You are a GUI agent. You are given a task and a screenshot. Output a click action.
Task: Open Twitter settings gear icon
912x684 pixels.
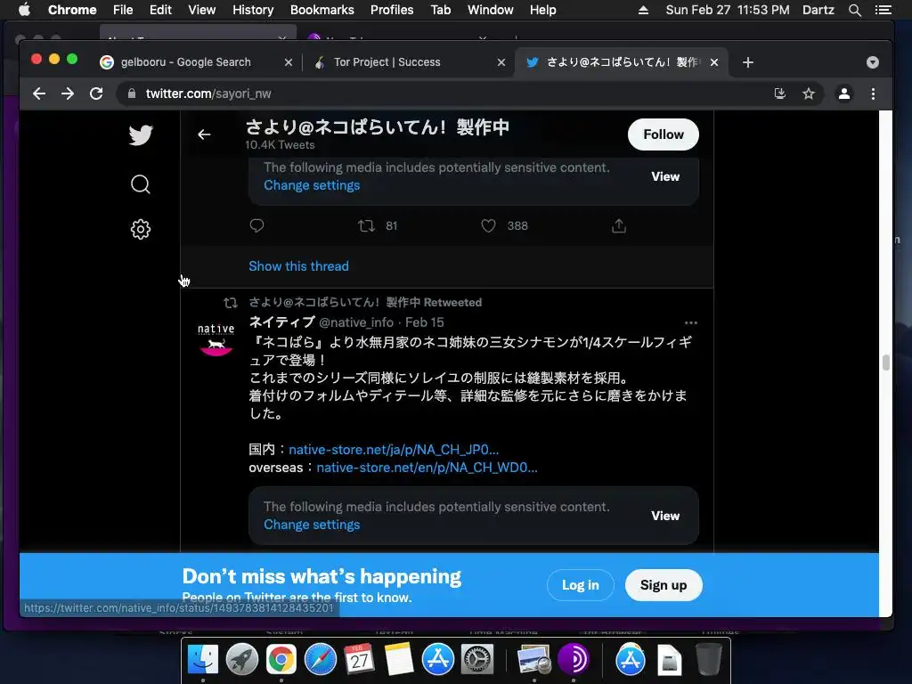pos(140,229)
